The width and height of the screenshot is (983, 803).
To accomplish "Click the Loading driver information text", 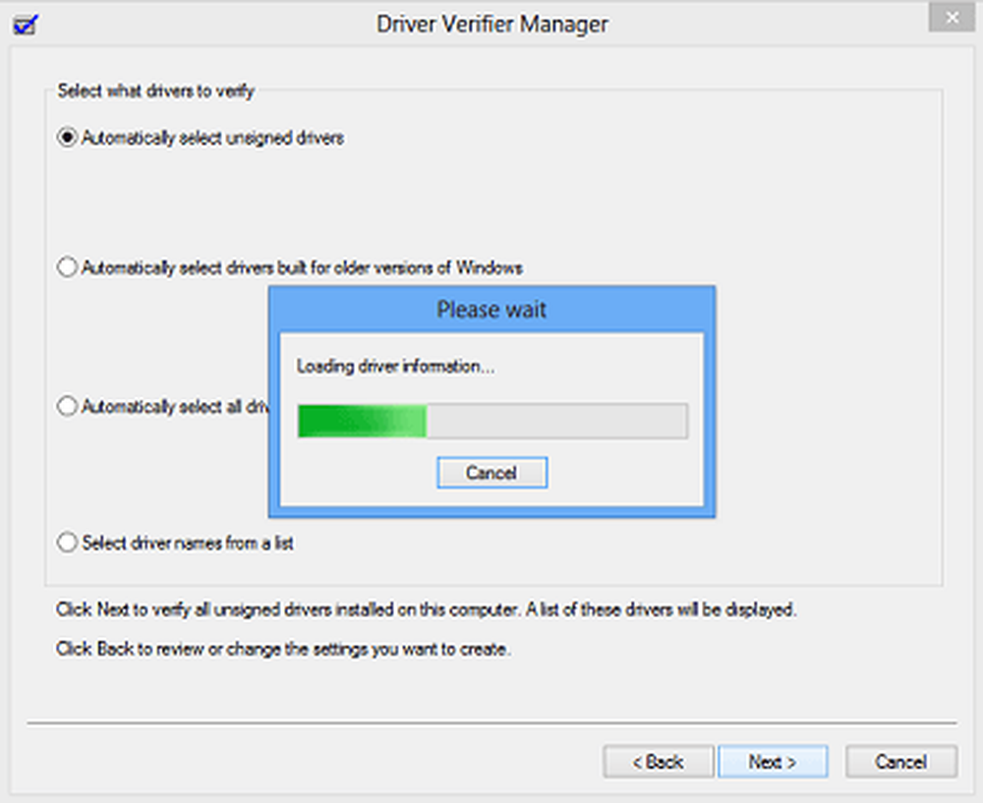I will click(395, 367).
